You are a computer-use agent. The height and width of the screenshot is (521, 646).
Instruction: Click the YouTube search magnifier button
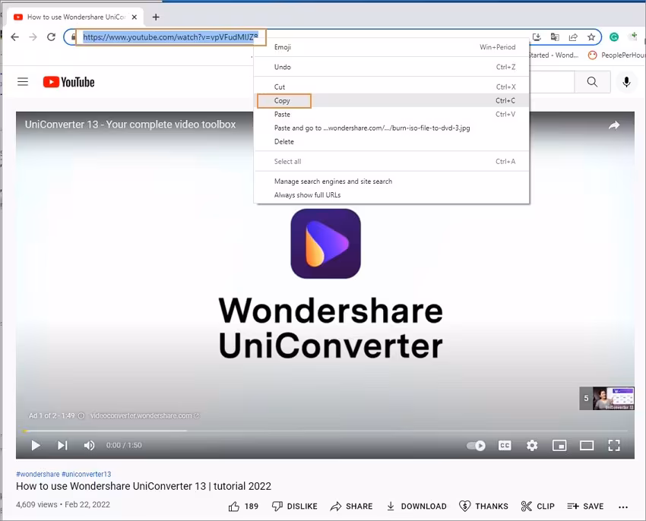[x=592, y=82]
